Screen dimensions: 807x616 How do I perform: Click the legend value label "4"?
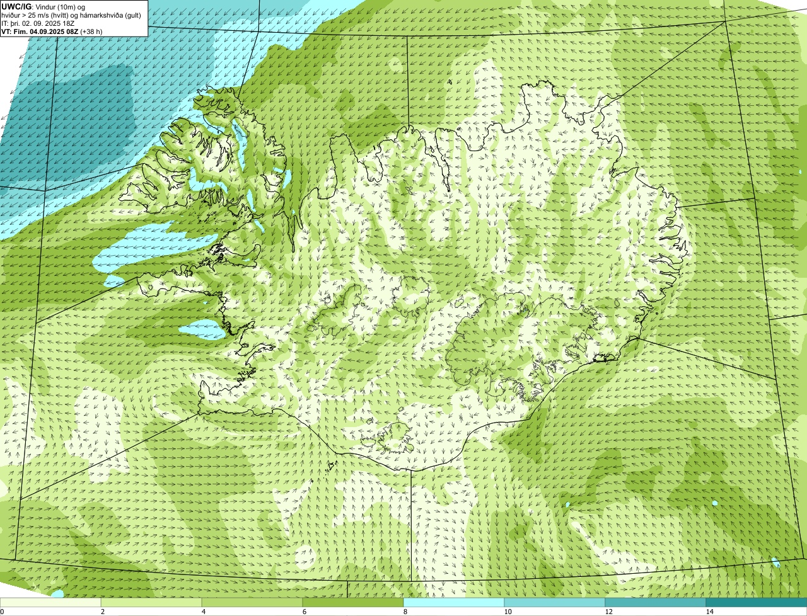[x=203, y=612]
